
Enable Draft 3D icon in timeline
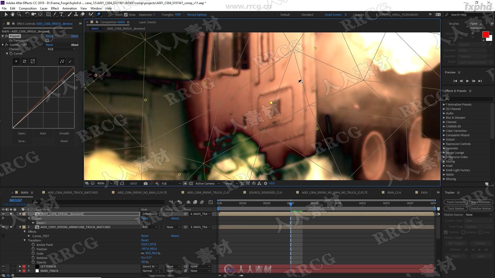click(180, 202)
